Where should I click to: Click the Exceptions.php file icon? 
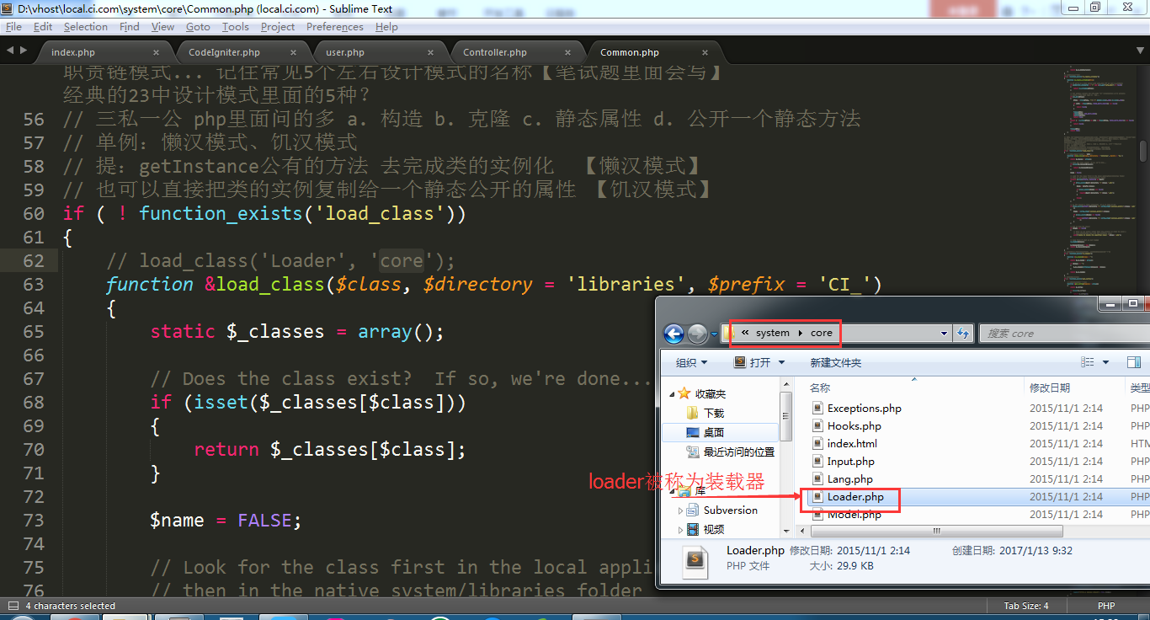816,408
